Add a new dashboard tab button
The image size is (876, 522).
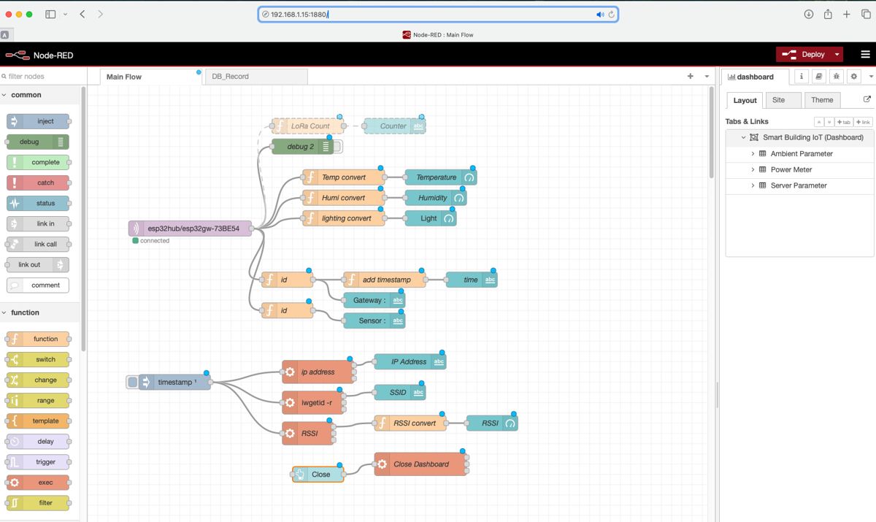click(843, 122)
